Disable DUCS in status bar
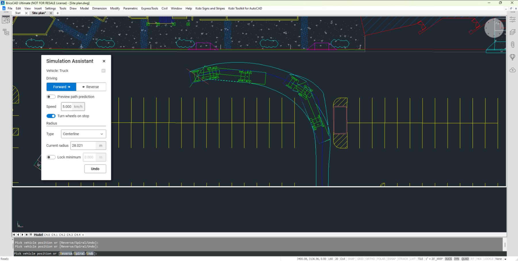 pyautogui.click(x=448, y=259)
